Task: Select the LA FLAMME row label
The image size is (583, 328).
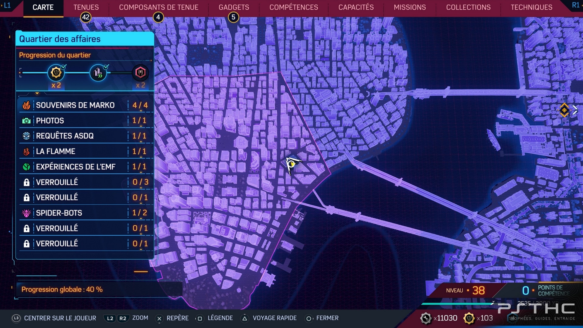Action: point(56,151)
